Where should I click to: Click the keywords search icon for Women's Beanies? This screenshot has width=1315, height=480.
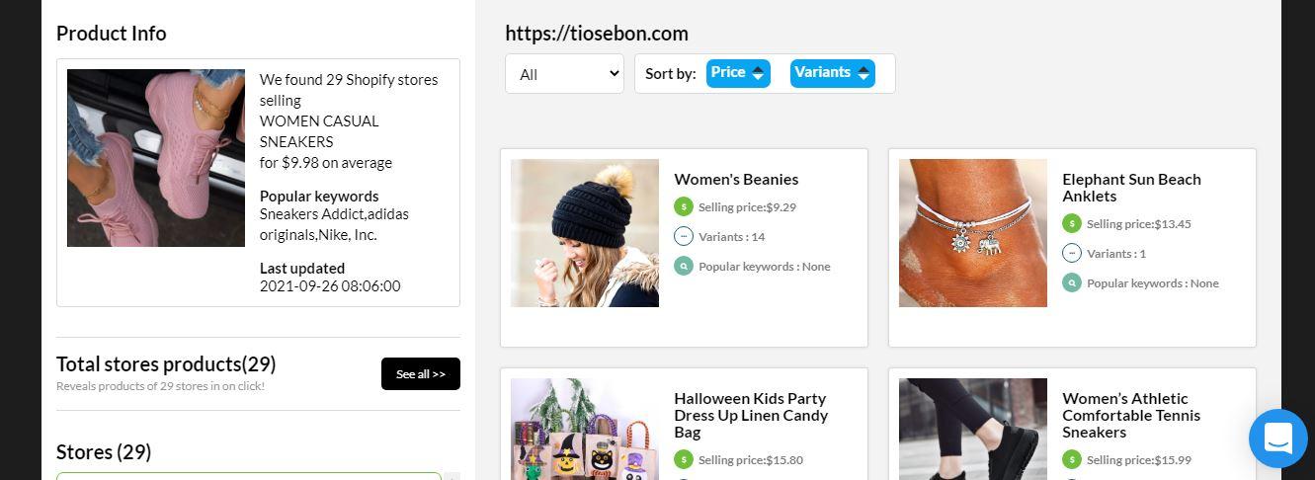tap(684, 266)
